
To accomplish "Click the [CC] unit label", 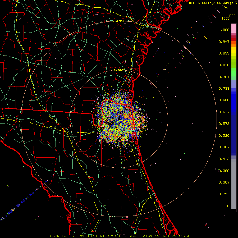I will 226,18.
